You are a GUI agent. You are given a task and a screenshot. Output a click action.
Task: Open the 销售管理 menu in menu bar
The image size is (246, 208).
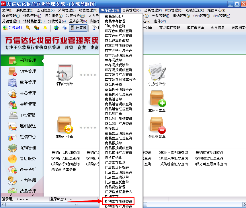[88, 10]
